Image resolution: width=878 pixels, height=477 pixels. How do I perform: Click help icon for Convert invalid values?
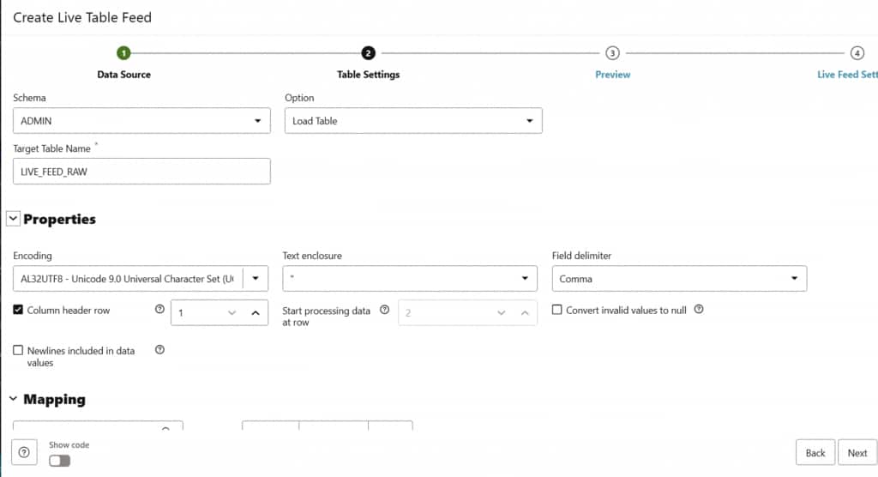click(699, 310)
